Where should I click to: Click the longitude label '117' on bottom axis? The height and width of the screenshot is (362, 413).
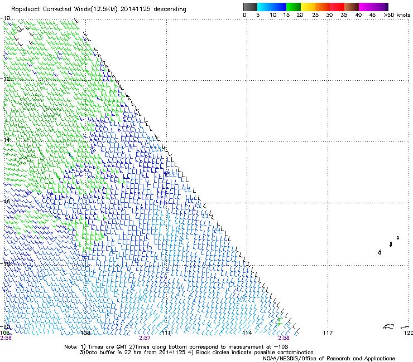point(328,333)
